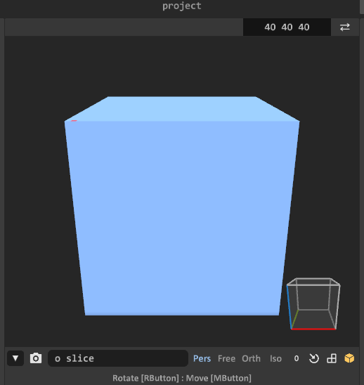Click the red X axis on the gizmo

click(313, 329)
